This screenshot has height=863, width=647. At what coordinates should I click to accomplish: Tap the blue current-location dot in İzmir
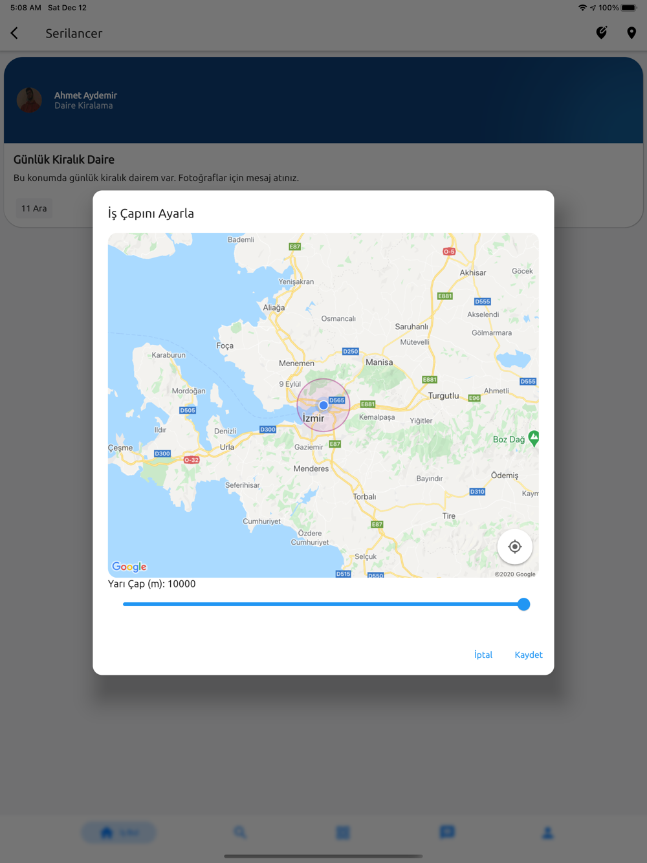[x=323, y=405]
